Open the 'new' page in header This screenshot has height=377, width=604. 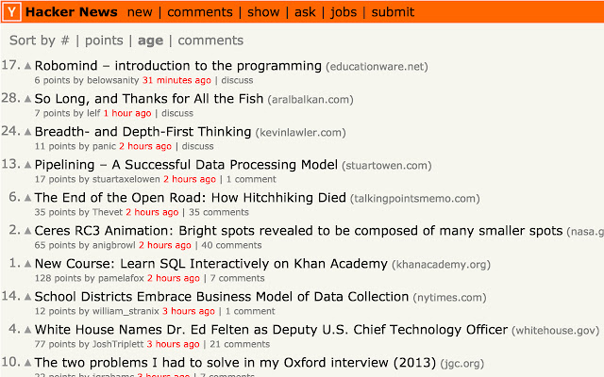coord(140,12)
